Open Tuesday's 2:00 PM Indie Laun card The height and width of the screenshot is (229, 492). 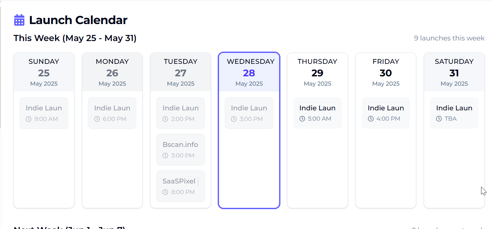[180, 113]
